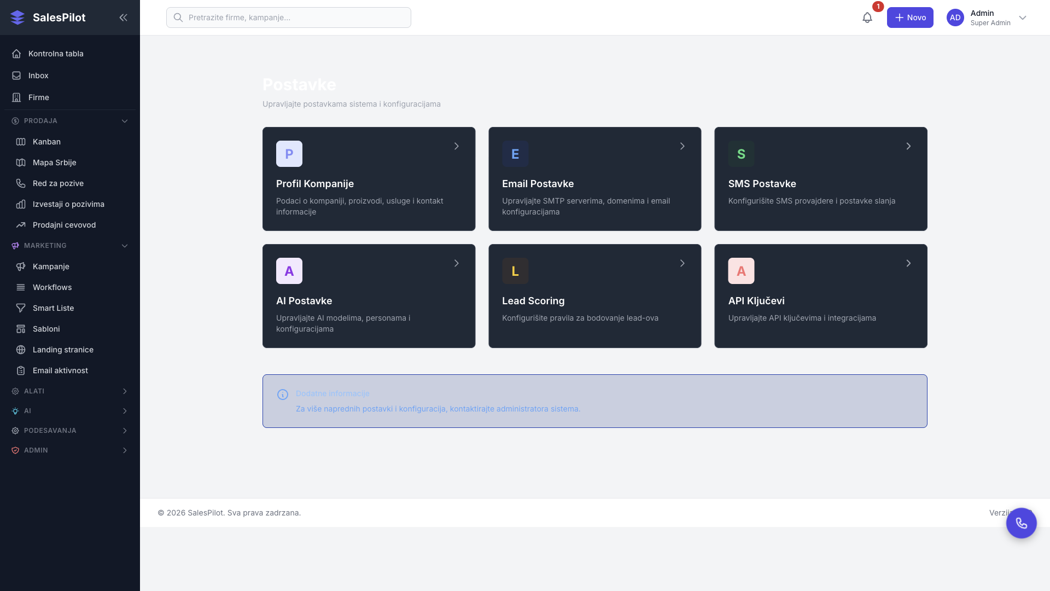Screen dimensions: 1050x591
Task: Go to Inbox in sidebar
Action: pos(38,76)
